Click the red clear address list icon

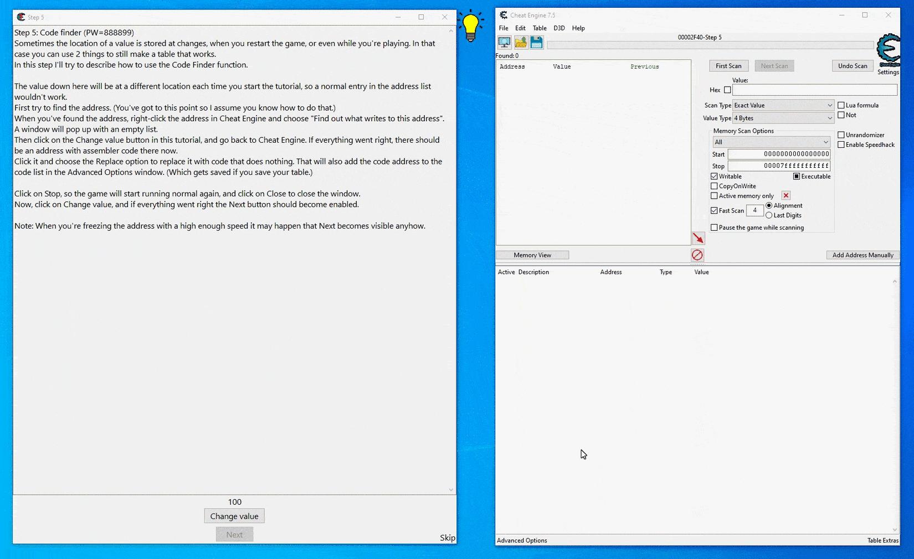(697, 255)
